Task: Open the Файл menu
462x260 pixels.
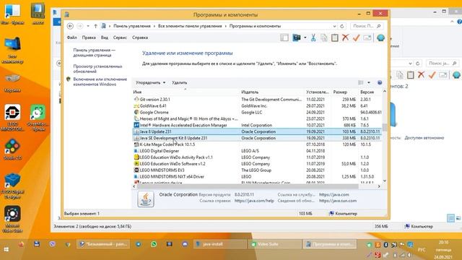Action: click(71, 38)
